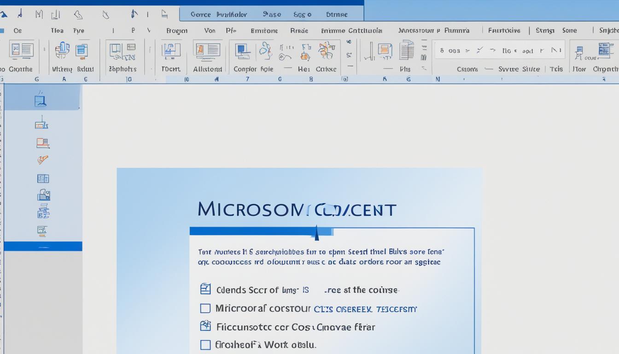Screen dimensions: 619x354
Task: Click the third sidebar icon with orange page
Action: pos(43,143)
